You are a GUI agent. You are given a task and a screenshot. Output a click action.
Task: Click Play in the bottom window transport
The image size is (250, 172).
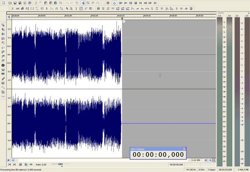(26, 164)
